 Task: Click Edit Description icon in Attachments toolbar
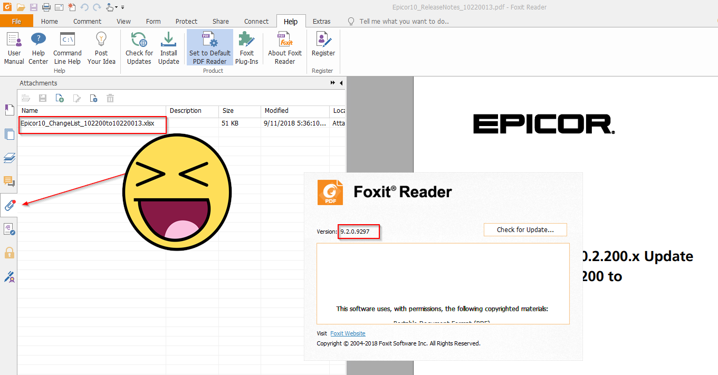tap(76, 98)
